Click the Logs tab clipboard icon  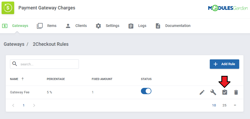point(131,26)
